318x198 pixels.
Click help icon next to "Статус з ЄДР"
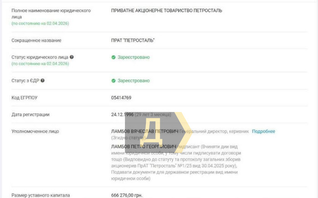[43, 81]
